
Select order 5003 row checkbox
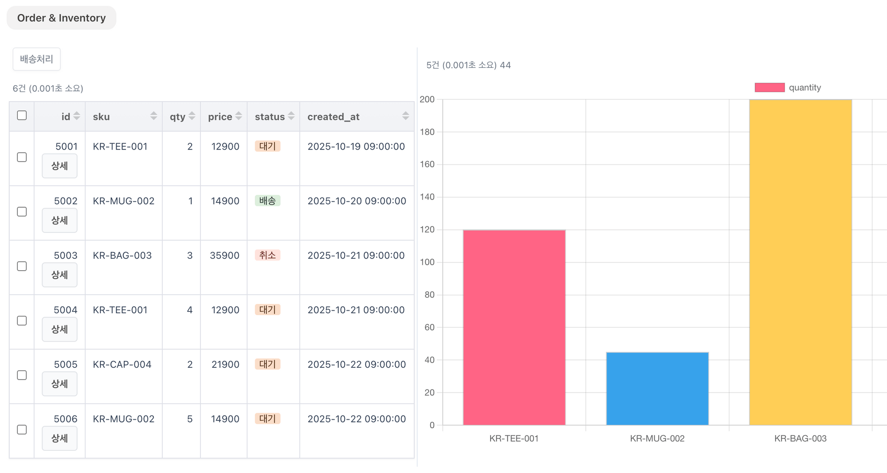point(22,266)
